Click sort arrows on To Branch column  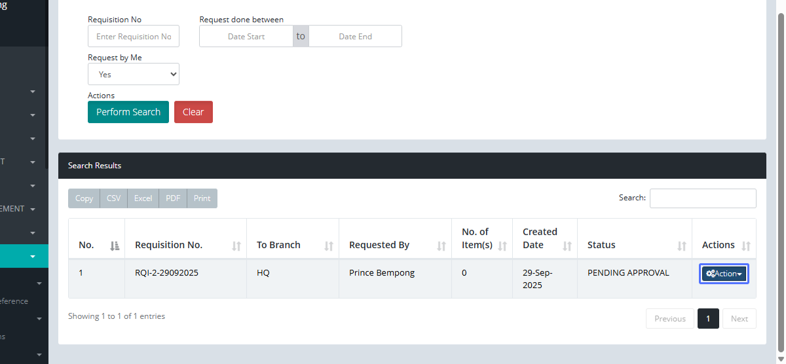click(x=329, y=246)
